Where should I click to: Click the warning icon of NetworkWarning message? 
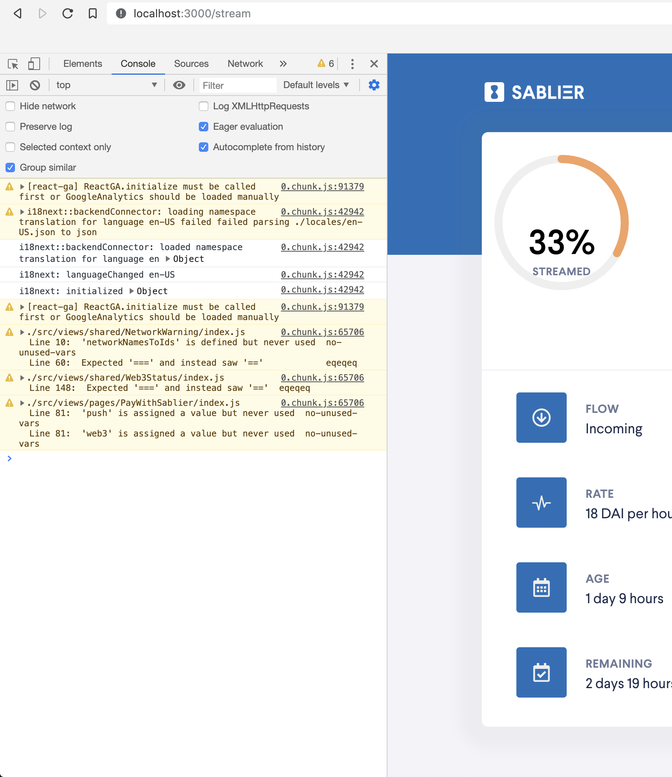(x=10, y=332)
